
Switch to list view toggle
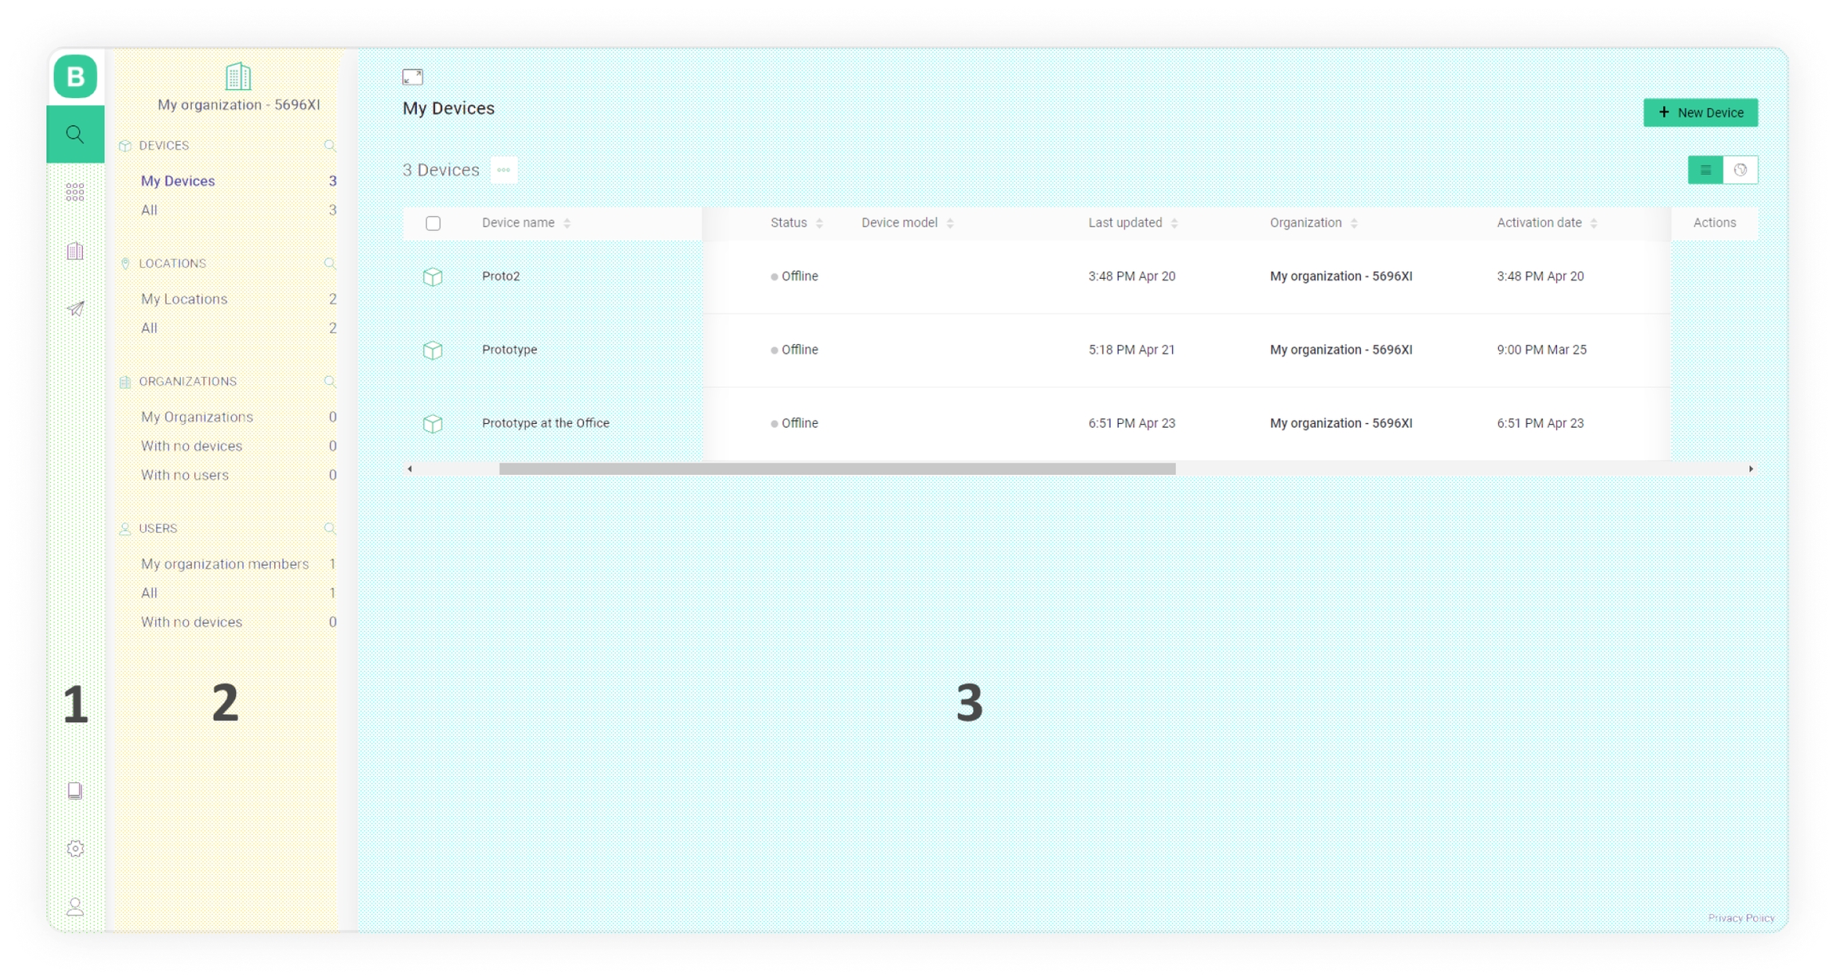point(1705,170)
